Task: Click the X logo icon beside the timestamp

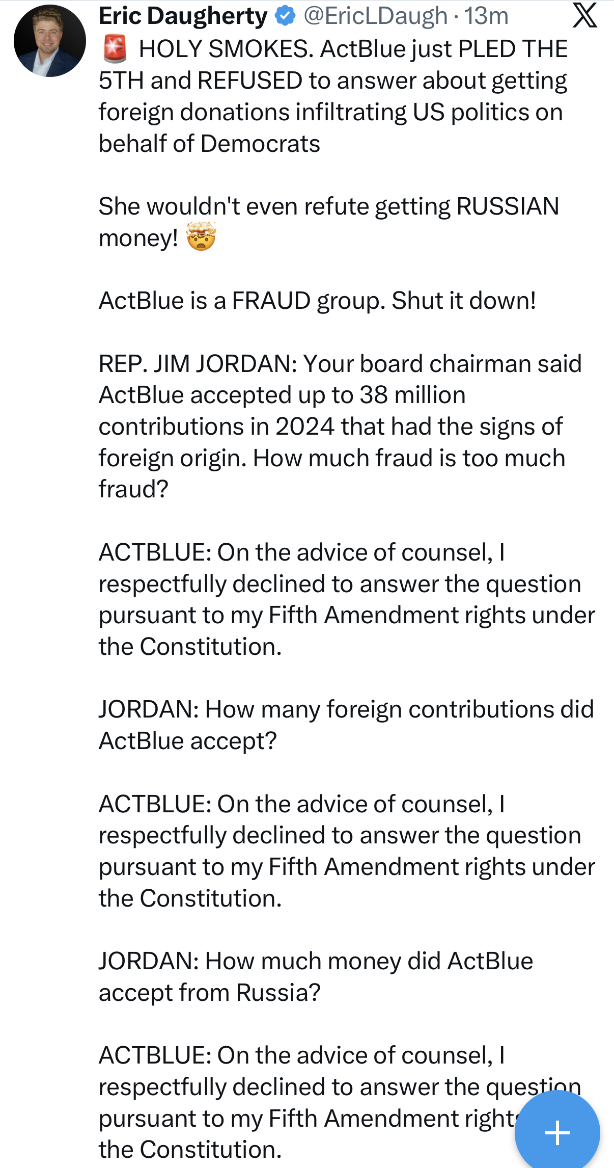Action: (x=584, y=15)
